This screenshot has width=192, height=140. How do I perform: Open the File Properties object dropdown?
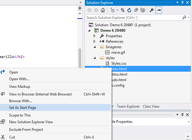189,122
